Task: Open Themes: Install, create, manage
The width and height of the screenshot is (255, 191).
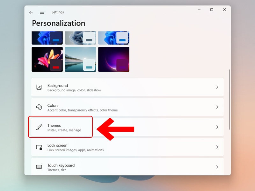Action: 64,128
